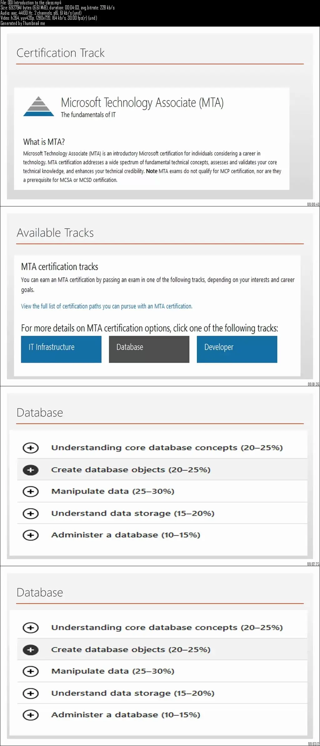Choose the Developer track button
The width and height of the screenshot is (320, 746).
pyautogui.click(x=237, y=349)
